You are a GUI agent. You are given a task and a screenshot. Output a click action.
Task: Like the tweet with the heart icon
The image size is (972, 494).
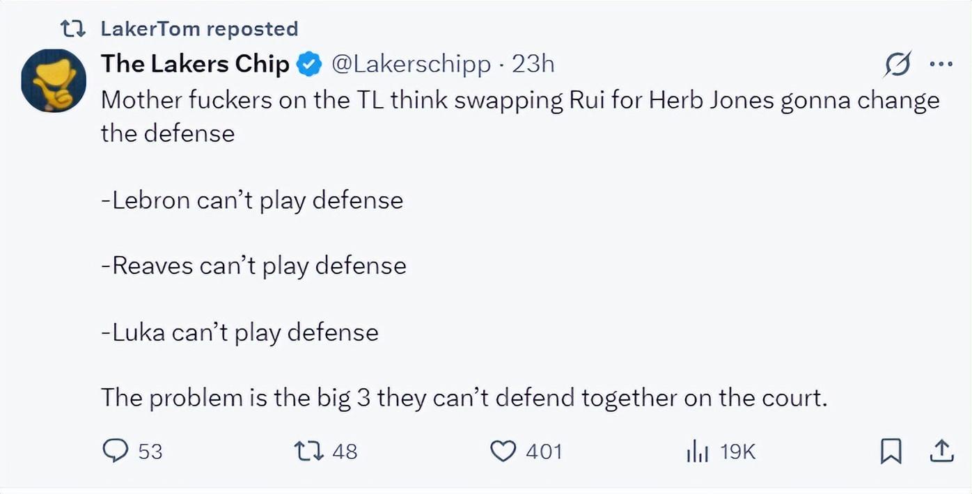(x=503, y=452)
